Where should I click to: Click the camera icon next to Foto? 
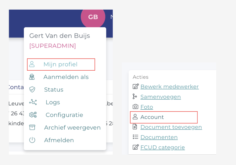point(135,107)
